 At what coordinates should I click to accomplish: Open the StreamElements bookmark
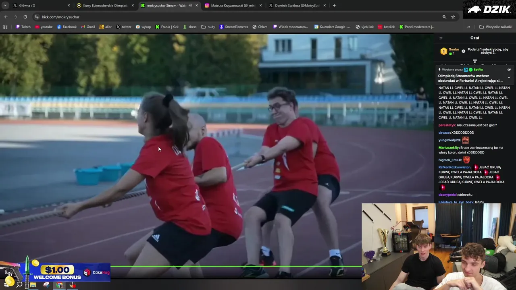click(233, 27)
